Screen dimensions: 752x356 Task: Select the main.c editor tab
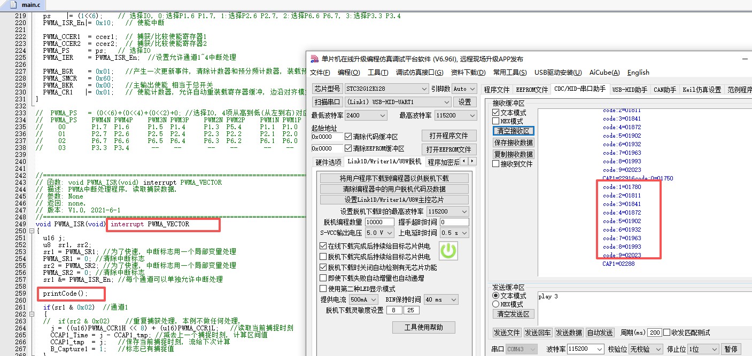point(30,4)
